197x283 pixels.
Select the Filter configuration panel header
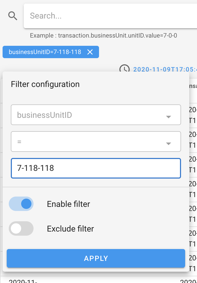coord(45,84)
